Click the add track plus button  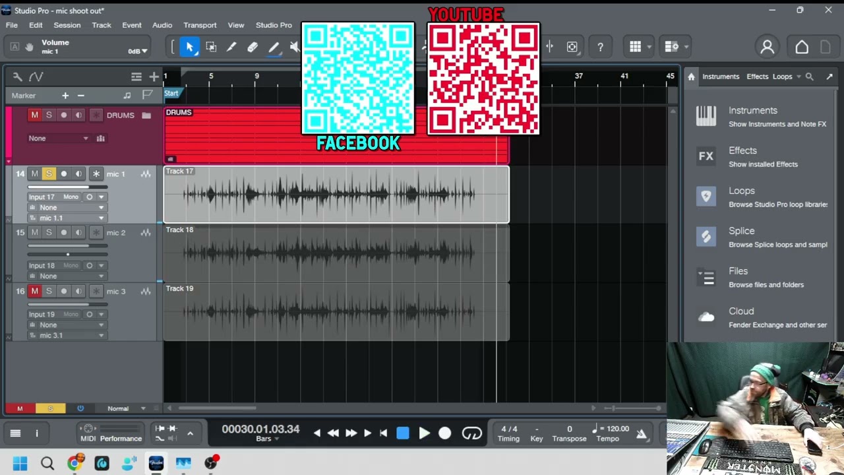154,77
